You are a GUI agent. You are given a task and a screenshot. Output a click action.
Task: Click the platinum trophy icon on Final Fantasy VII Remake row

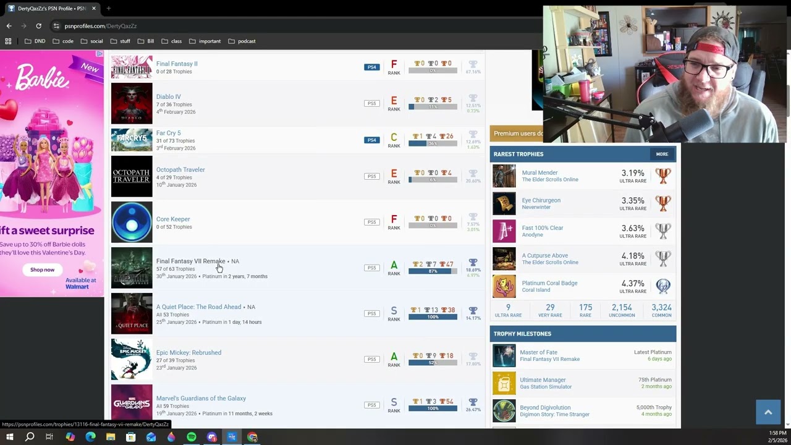point(473,263)
